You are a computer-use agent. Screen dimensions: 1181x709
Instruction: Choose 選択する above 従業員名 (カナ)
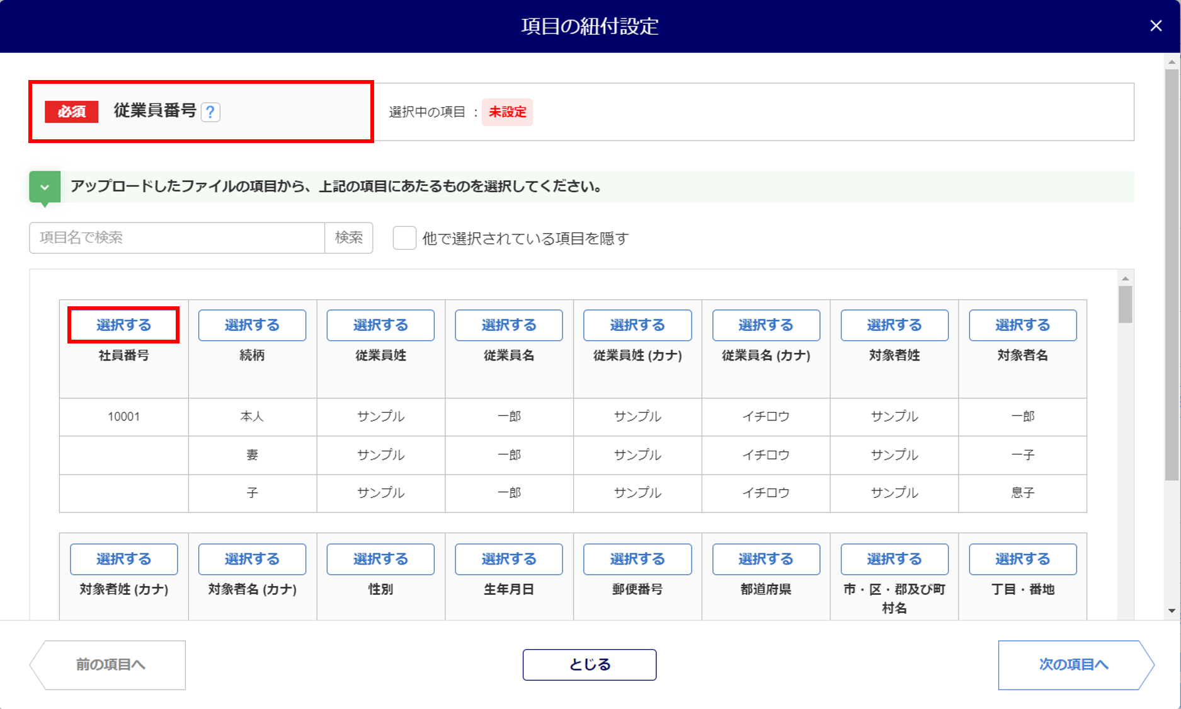pyautogui.click(x=766, y=325)
